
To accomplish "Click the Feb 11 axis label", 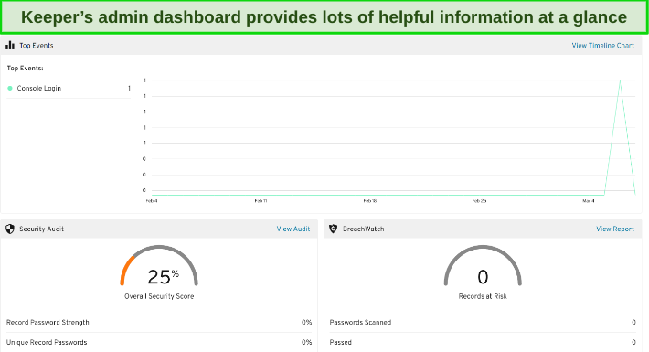I will pos(261,201).
